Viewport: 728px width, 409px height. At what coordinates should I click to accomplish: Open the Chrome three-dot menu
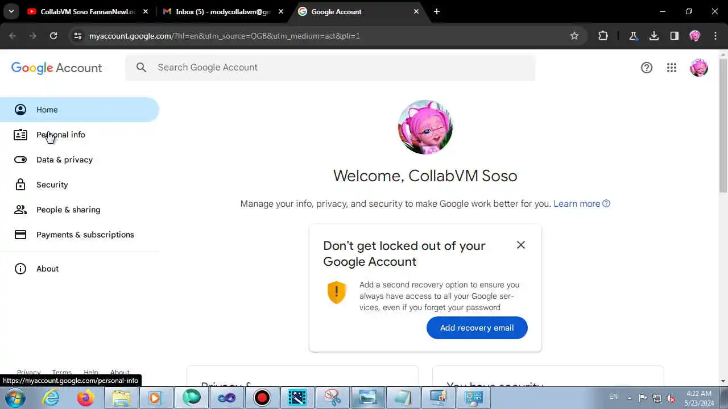point(715,36)
